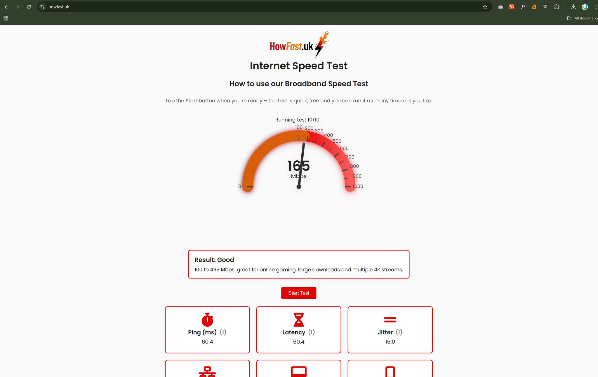This screenshot has height=377, width=598.
Task: Open the camera screenshot extension
Action: [x=500, y=7]
